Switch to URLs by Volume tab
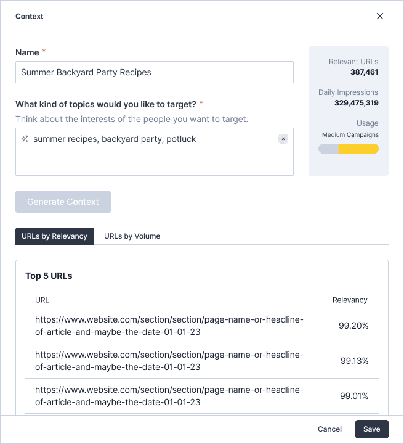The image size is (404, 444). click(132, 236)
